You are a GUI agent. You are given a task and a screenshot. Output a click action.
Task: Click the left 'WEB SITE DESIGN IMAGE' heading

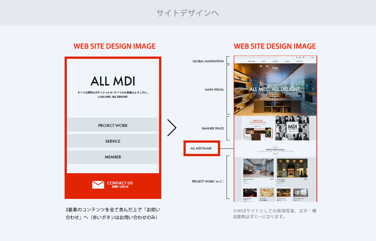click(x=114, y=46)
